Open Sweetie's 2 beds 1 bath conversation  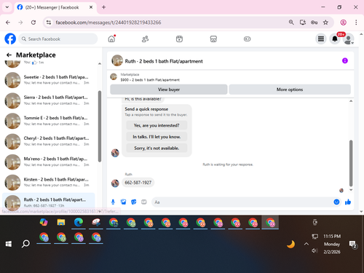(49, 80)
